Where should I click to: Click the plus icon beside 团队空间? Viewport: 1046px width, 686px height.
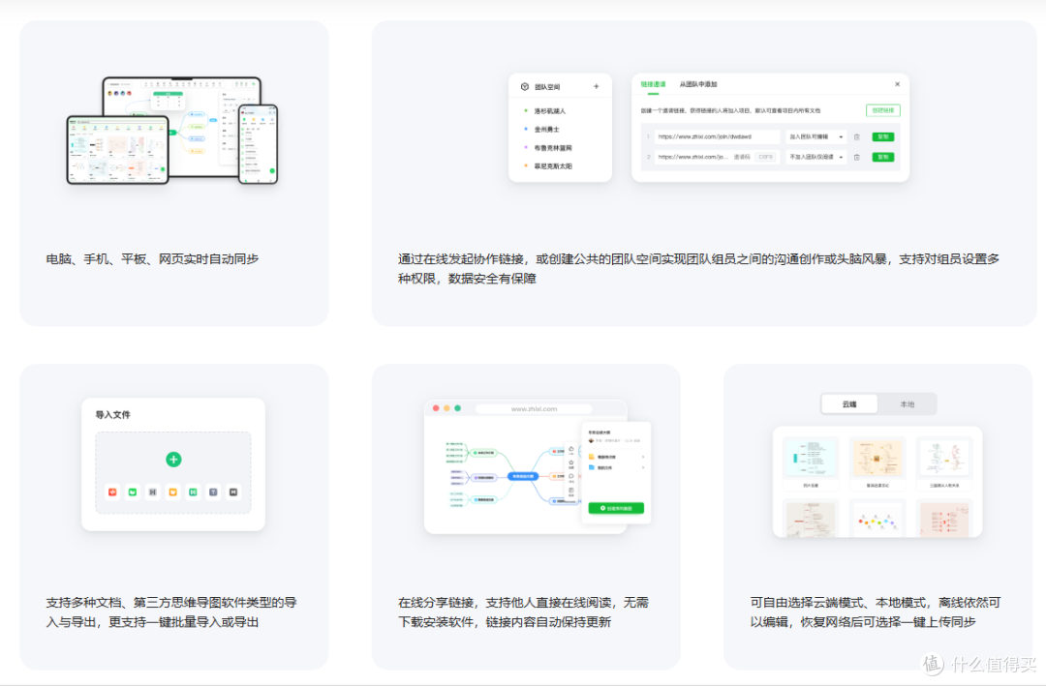(x=596, y=87)
